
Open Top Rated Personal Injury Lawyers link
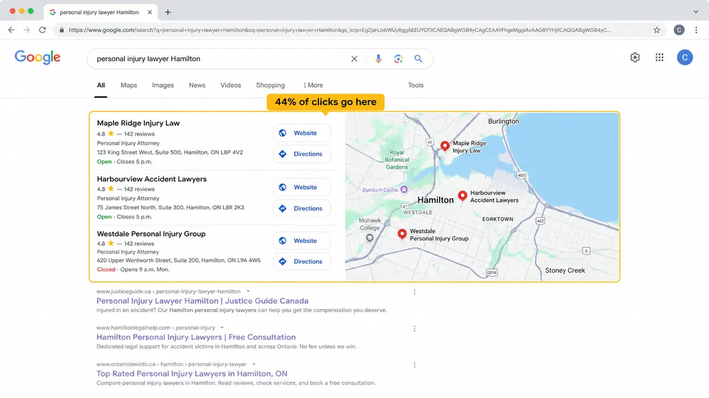192,374
